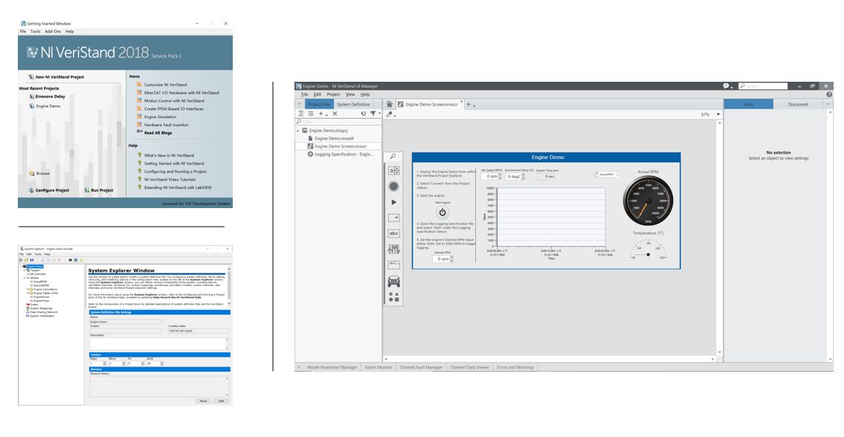
Task: Select System Mappings in System Explorer tree
Action: (39, 308)
